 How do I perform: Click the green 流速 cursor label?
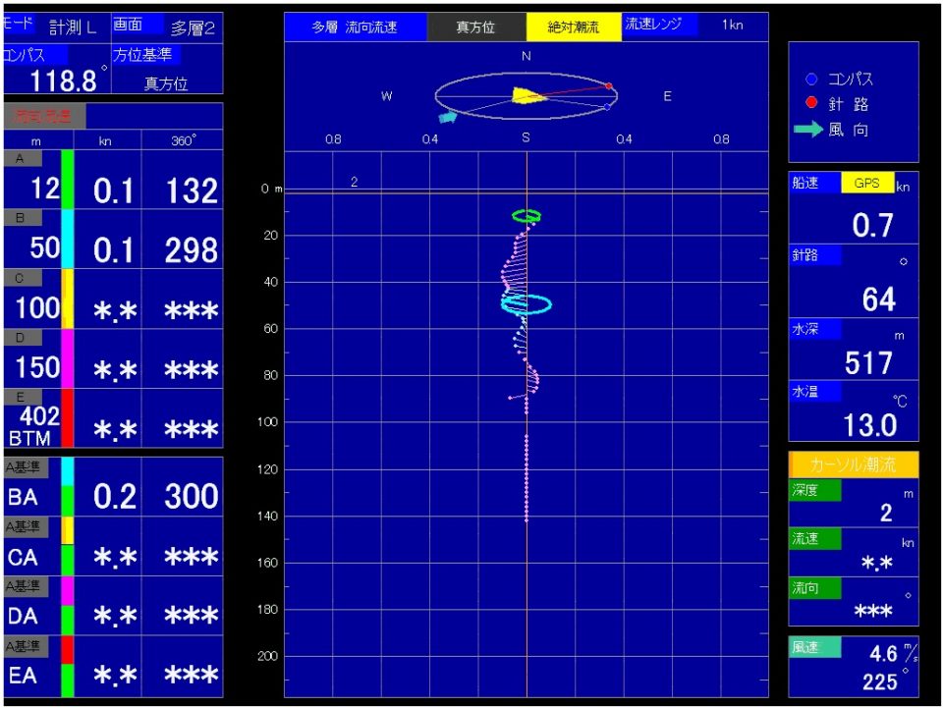pyautogui.click(x=815, y=538)
